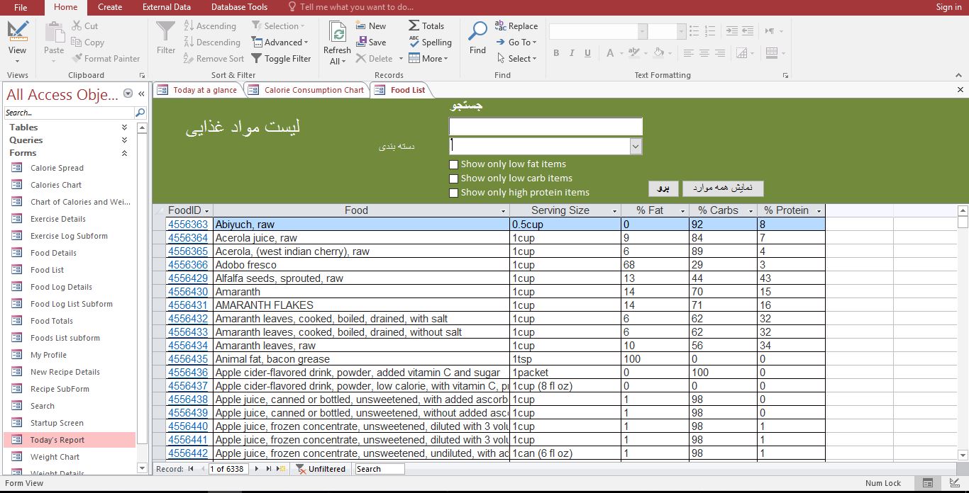Open the Find binoculars tool

pos(477,38)
